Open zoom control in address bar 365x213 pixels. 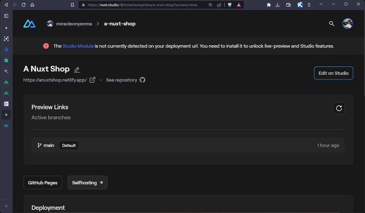pos(210,5)
